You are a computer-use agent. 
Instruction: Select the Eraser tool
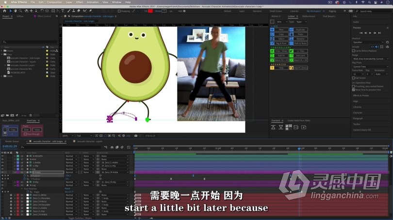[x=79, y=11]
